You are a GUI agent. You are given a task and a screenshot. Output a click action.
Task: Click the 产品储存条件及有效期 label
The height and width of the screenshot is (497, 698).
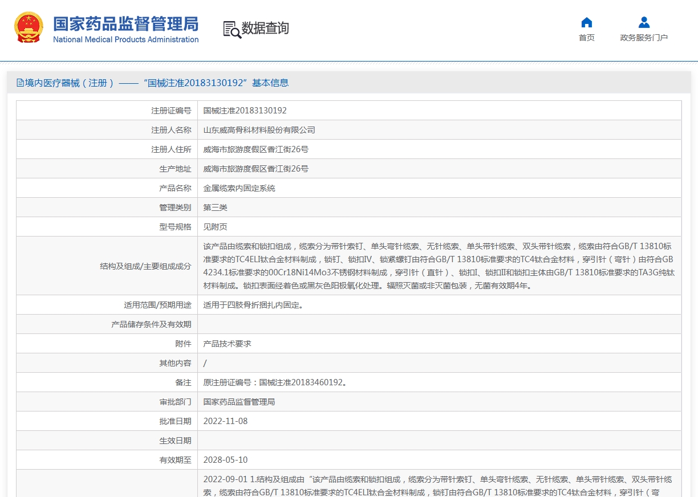point(151,324)
